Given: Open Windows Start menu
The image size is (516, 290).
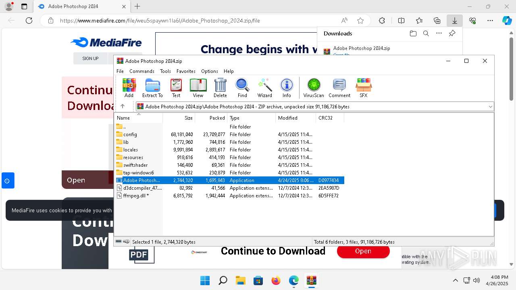Looking at the screenshot, I should coord(205,280).
